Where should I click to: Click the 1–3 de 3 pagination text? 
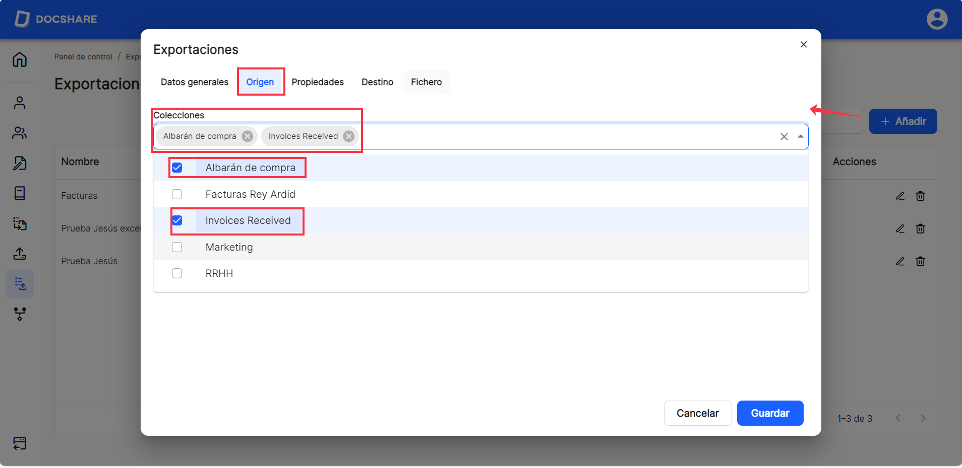coord(855,419)
